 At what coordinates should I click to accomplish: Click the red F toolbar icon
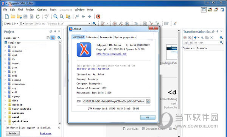[98, 17]
